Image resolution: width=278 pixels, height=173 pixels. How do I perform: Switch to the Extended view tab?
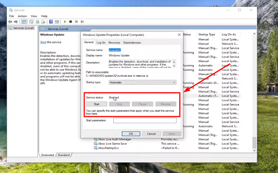coord(48,155)
